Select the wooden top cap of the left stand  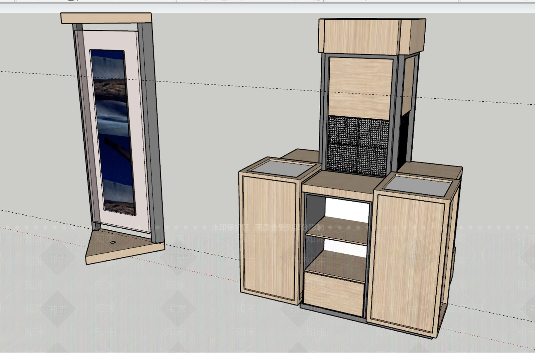click(106, 18)
